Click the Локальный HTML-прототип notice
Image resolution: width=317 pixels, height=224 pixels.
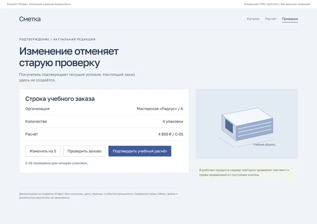[277, 4]
